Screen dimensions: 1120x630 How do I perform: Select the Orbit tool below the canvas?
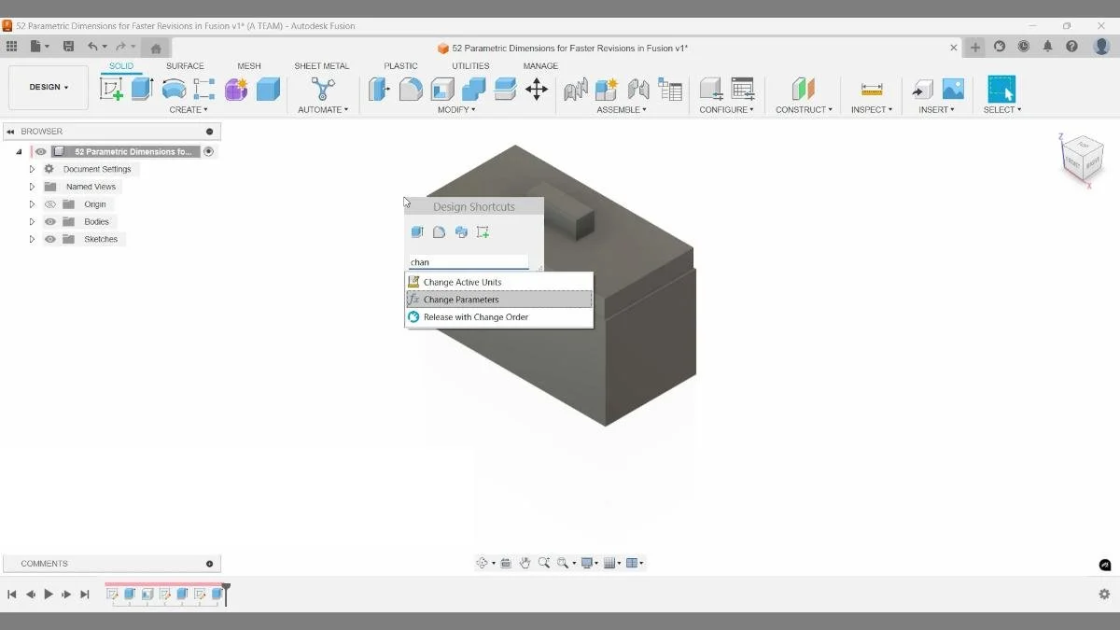coord(483,563)
